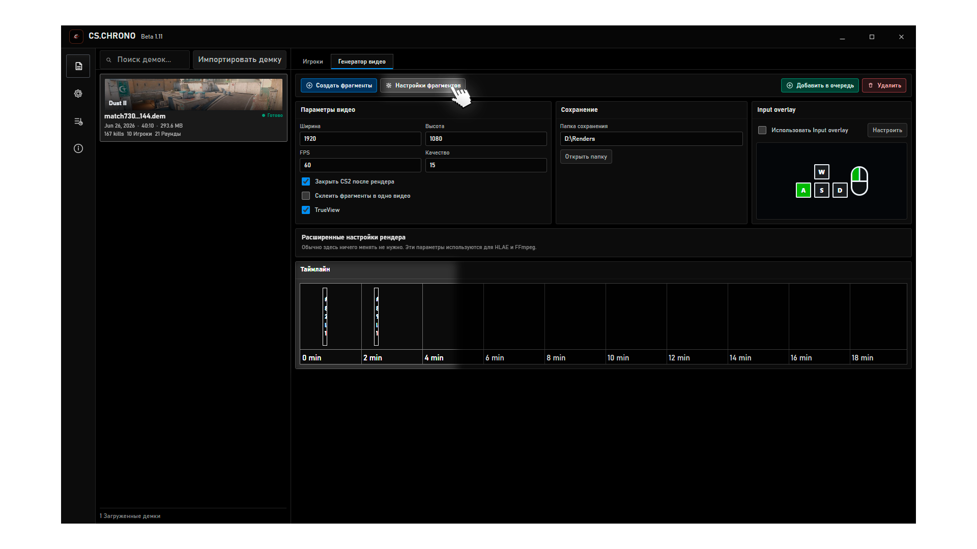
Task: Click the mouse icon in overlay preview
Action: pos(859,181)
